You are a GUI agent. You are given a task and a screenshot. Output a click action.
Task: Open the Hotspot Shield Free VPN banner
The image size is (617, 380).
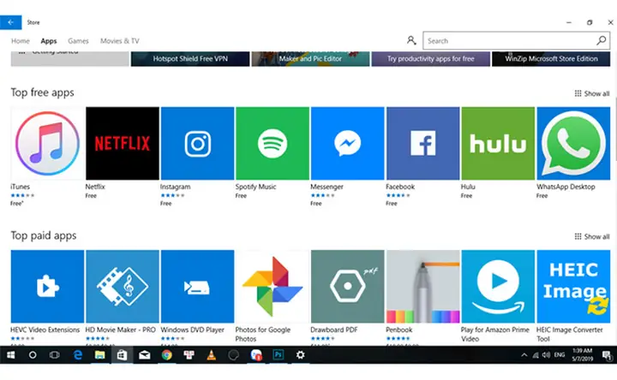190,58
